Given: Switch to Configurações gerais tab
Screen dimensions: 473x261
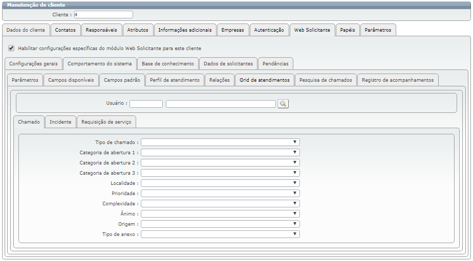Looking at the screenshot, I should pos(33,64).
